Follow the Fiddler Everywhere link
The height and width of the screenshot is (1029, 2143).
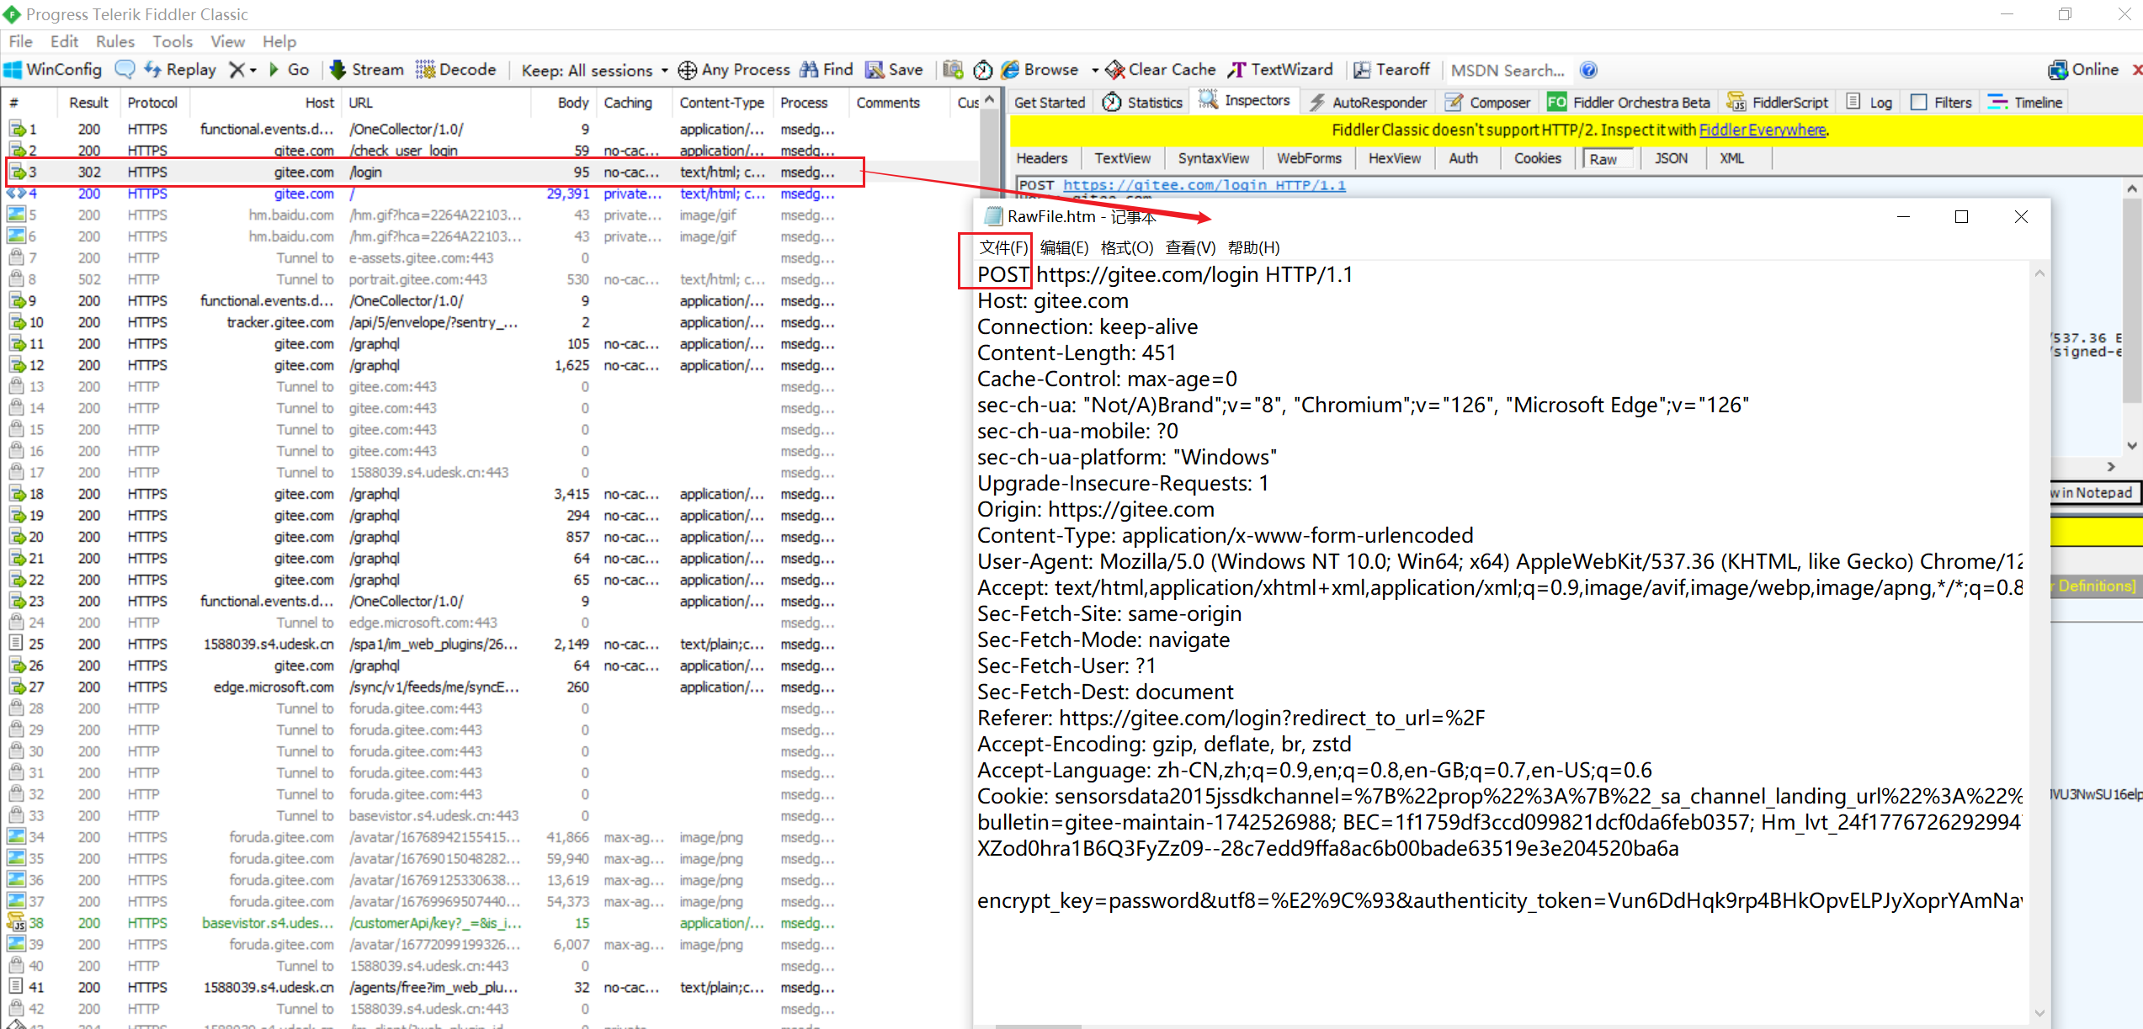(x=1763, y=130)
